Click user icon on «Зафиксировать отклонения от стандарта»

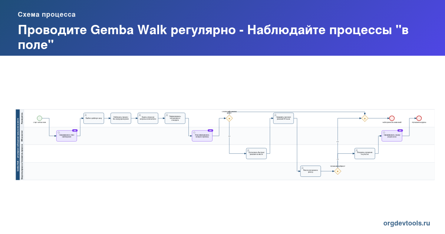167,115
